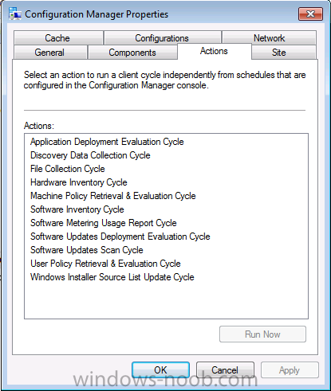
Task: Open the General tab
Action: (x=50, y=52)
